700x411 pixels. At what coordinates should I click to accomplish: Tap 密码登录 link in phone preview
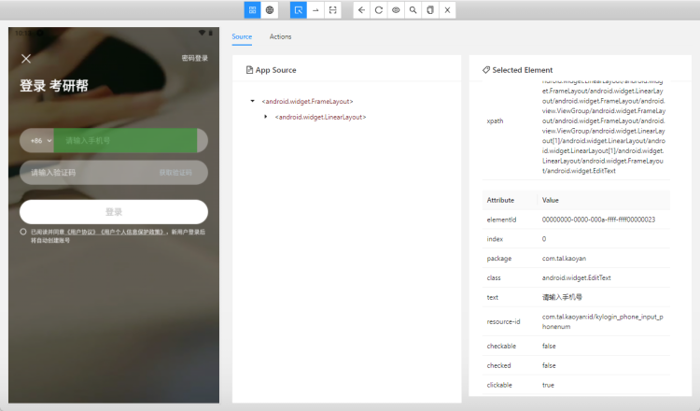click(195, 58)
